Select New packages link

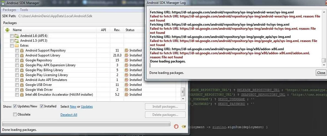coord(73,106)
